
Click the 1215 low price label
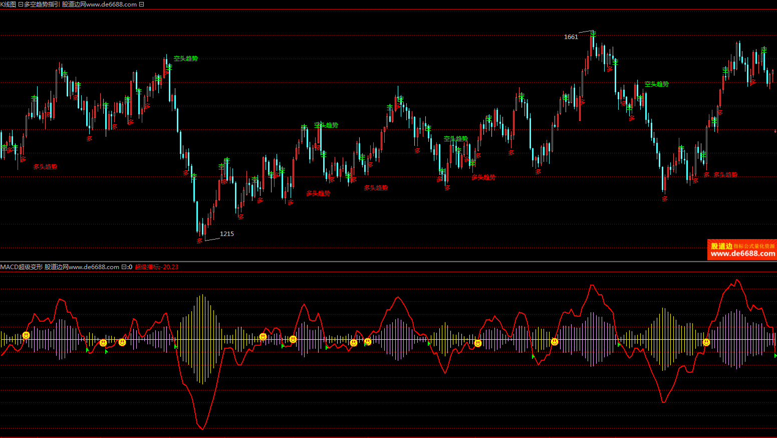[226, 234]
